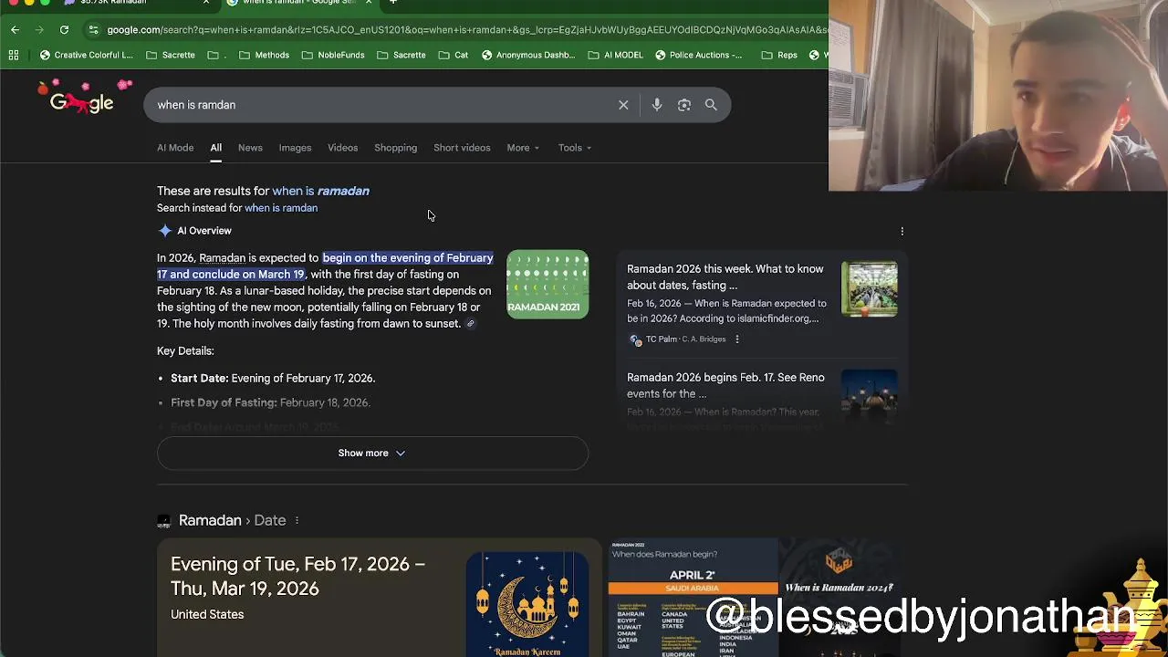Viewport: 1168px width, 657px height.
Task: Search by image with camera lens icon
Action: click(684, 105)
